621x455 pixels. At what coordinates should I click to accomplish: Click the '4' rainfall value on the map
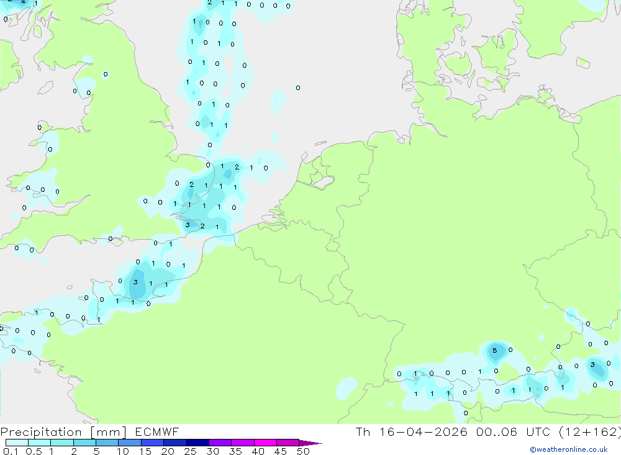tap(23, 2)
